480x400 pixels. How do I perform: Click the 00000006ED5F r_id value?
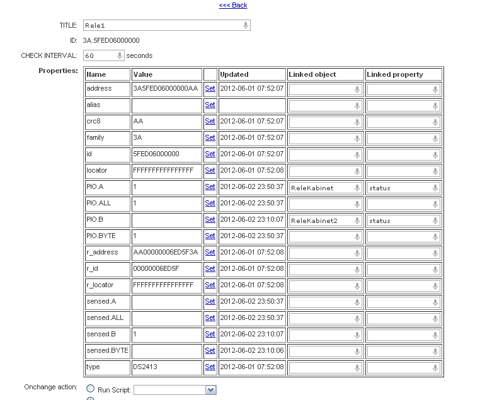(156, 268)
